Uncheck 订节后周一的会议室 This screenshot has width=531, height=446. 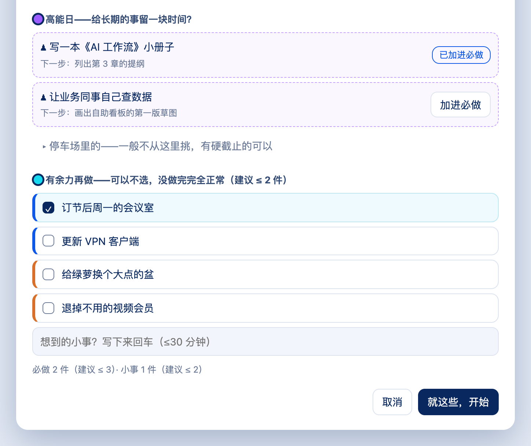tap(48, 208)
